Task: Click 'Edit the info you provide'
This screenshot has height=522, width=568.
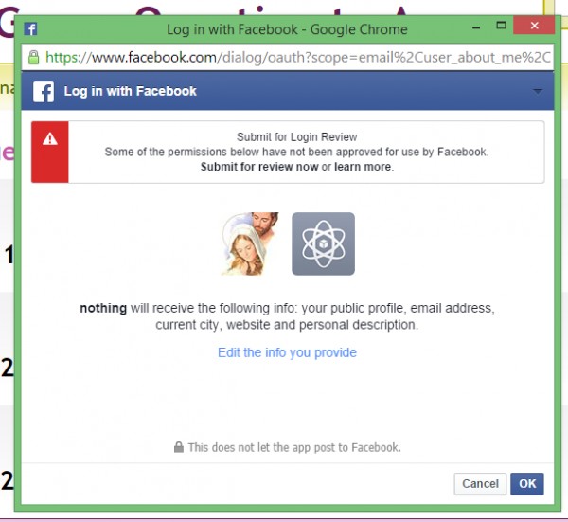Action: [x=287, y=352]
